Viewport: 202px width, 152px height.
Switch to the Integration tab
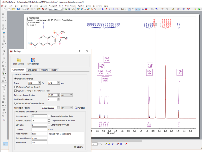(x=33, y=70)
